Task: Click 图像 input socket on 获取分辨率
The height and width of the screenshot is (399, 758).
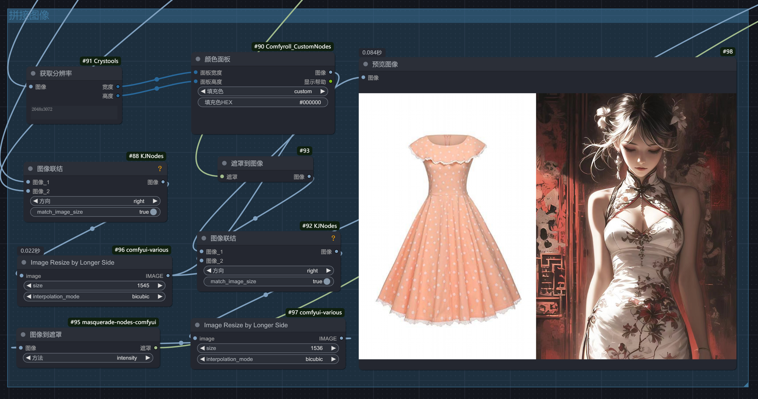Action: [x=31, y=87]
